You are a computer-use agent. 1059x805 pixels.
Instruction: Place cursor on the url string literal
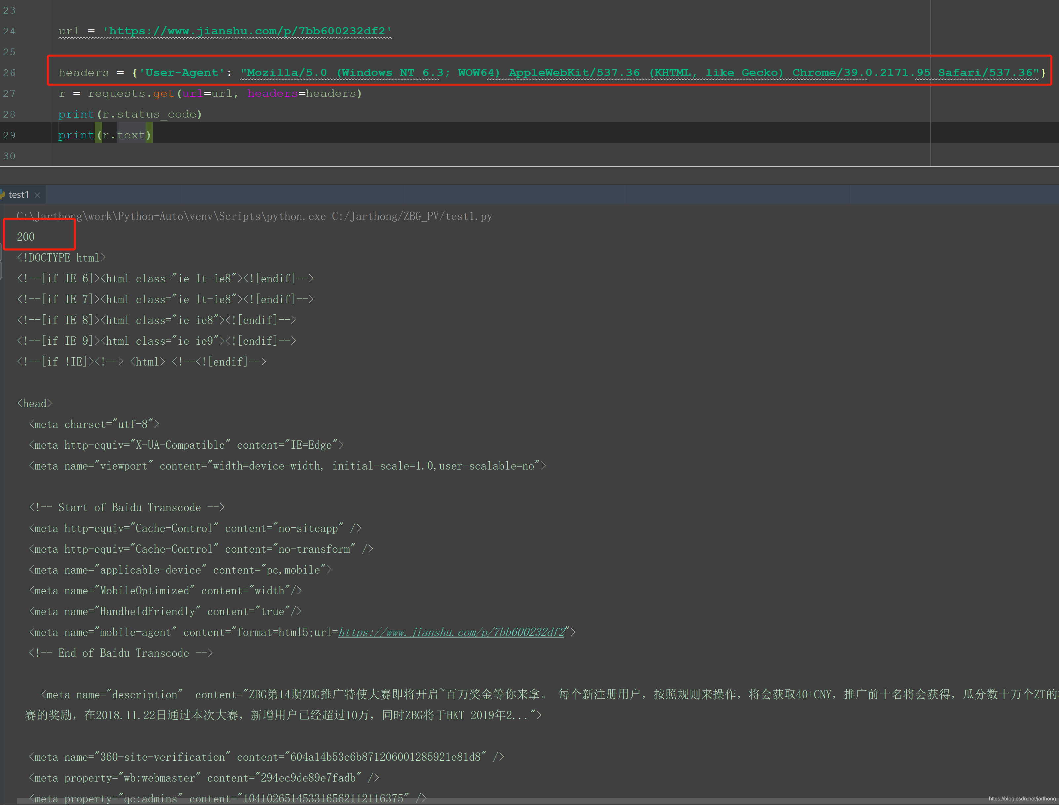(247, 31)
